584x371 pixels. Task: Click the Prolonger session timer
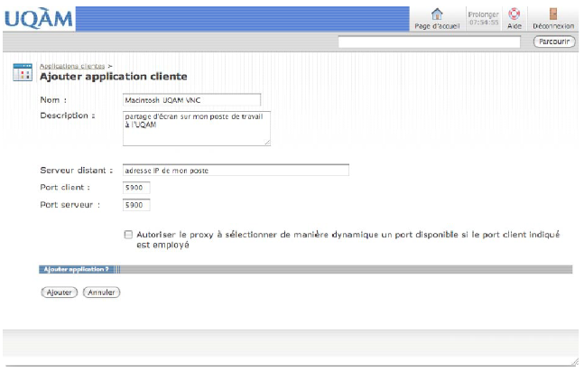tap(483, 18)
